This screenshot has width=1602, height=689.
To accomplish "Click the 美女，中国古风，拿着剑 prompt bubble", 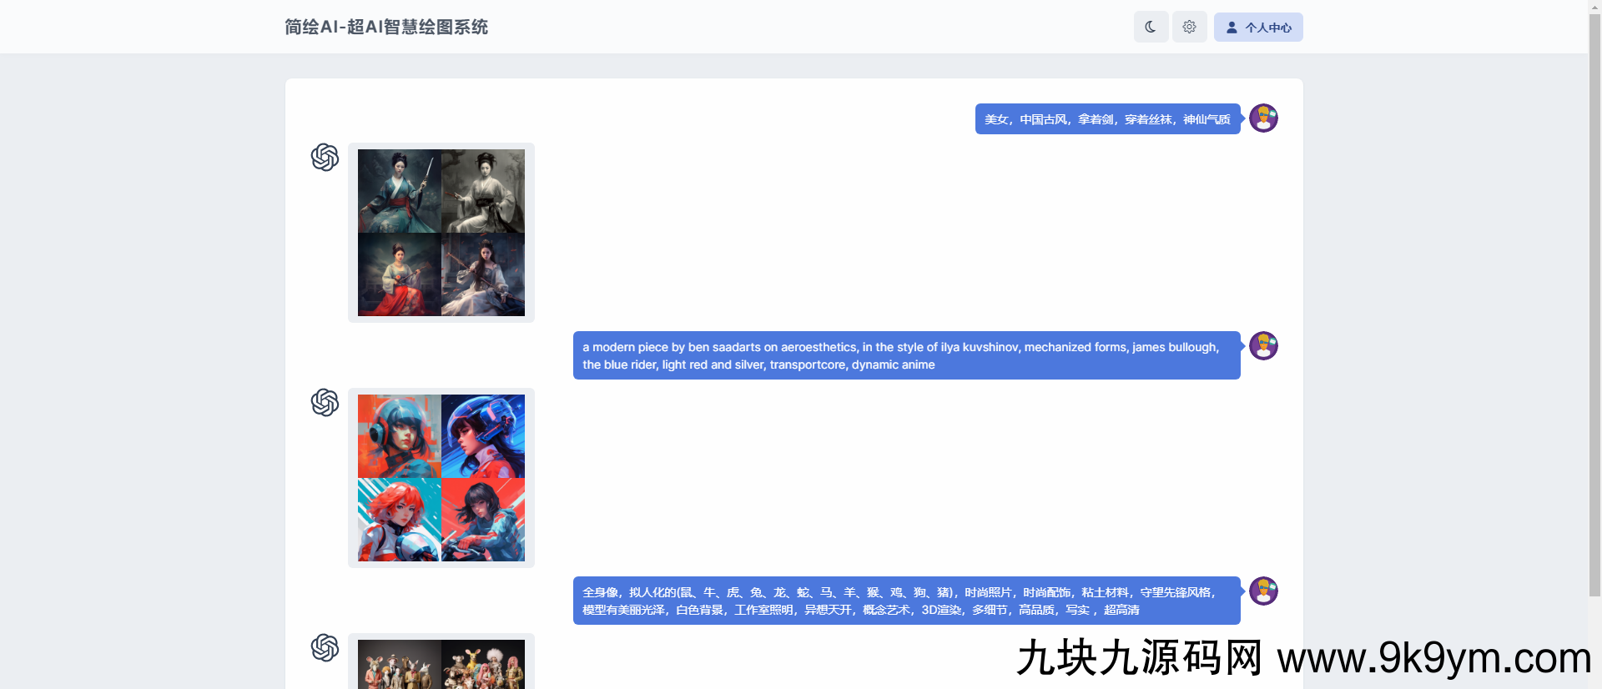I will (x=1107, y=118).
